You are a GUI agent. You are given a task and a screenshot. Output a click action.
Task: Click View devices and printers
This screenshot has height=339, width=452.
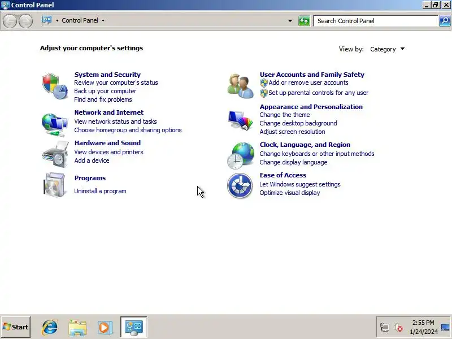coord(108,152)
